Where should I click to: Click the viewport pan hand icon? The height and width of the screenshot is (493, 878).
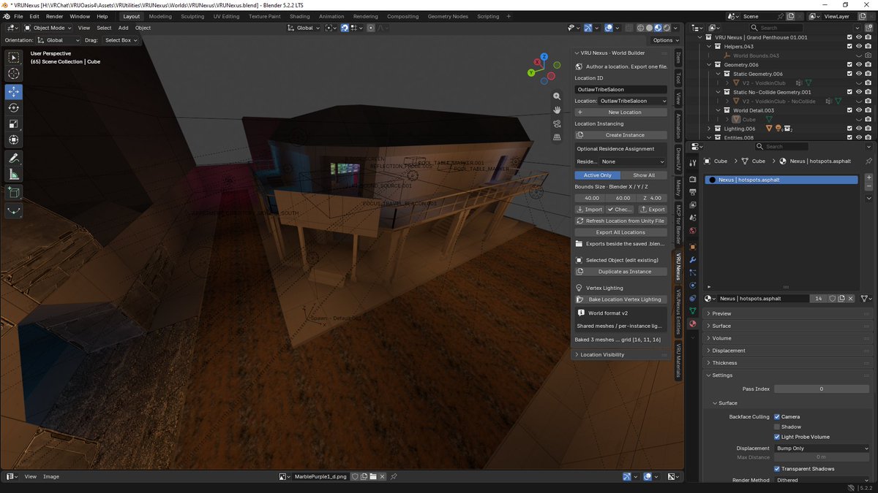[557, 110]
